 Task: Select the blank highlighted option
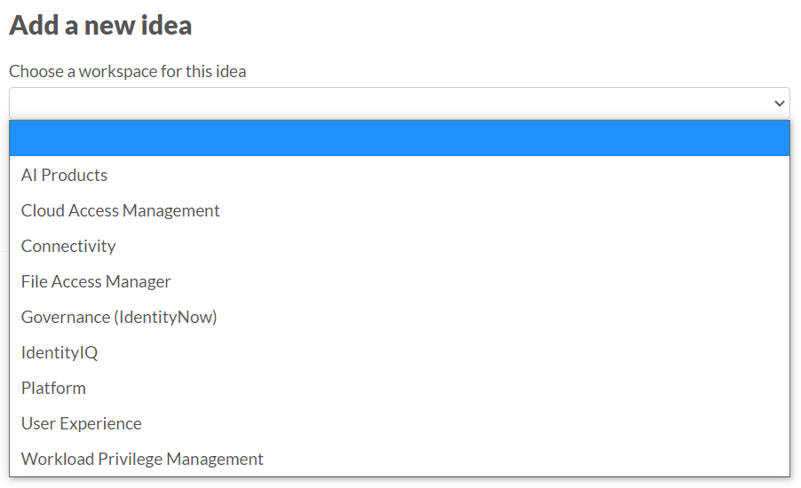[x=399, y=138]
